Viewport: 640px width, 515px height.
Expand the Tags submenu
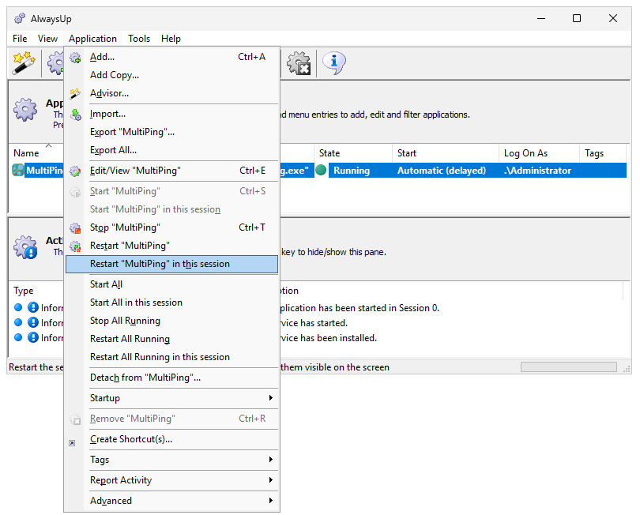pyautogui.click(x=171, y=460)
